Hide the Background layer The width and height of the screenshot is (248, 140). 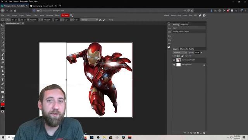point(174,65)
